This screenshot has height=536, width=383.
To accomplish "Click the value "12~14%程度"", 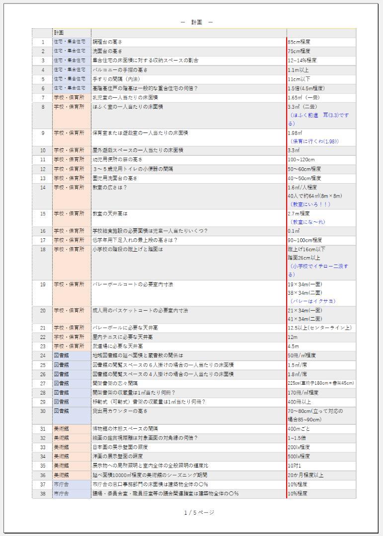I will [302, 61].
